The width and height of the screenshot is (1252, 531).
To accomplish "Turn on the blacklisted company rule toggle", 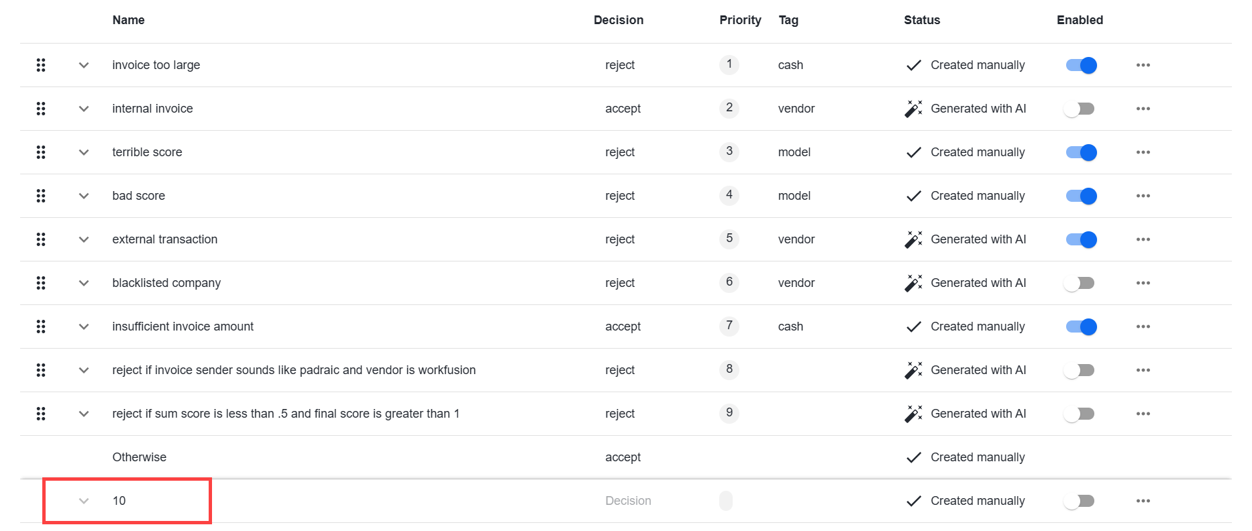I will 1080,283.
